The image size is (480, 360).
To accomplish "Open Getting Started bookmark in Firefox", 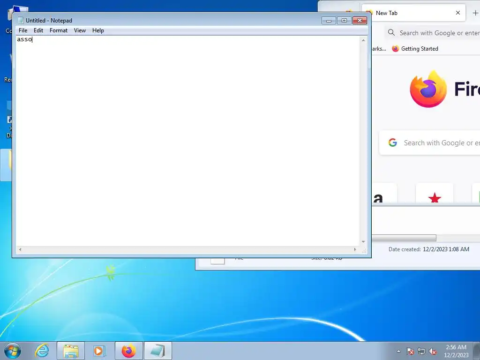I will (x=415, y=49).
